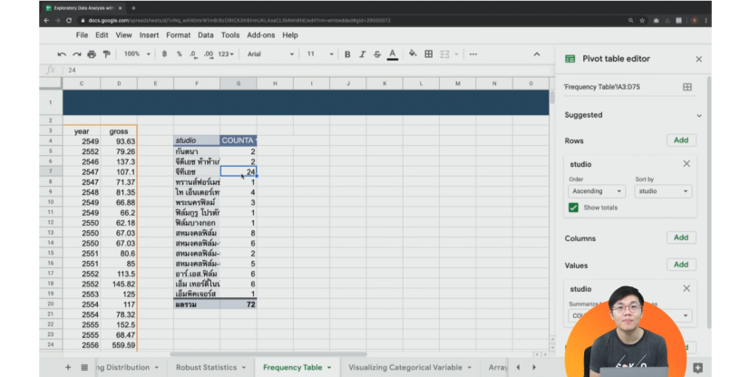This screenshot has height=377, width=750.
Task: Click the COUNTA pivot header cell
Action: point(239,140)
